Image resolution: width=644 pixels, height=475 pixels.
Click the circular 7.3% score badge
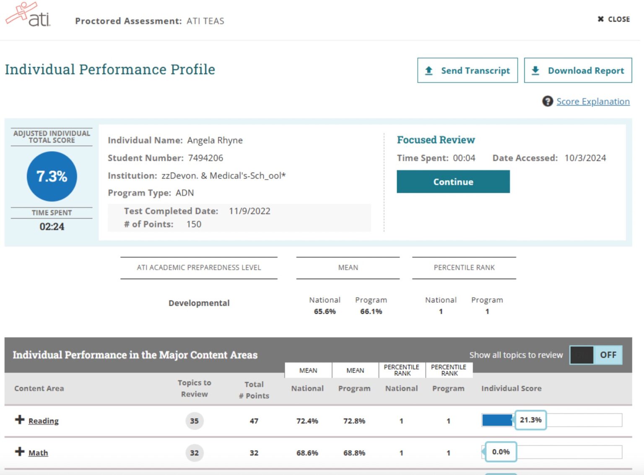(51, 176)
